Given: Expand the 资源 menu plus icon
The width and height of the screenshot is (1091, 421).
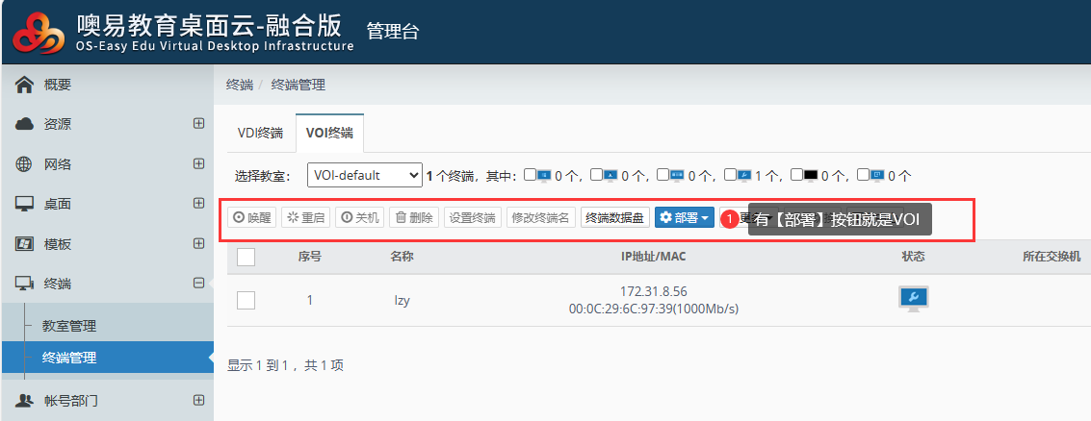Looking at the screenshot, I should 198,124.
